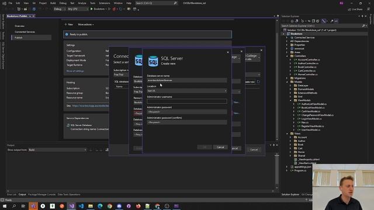Click the Visual Studio search box magnifier

click(175, 3)
